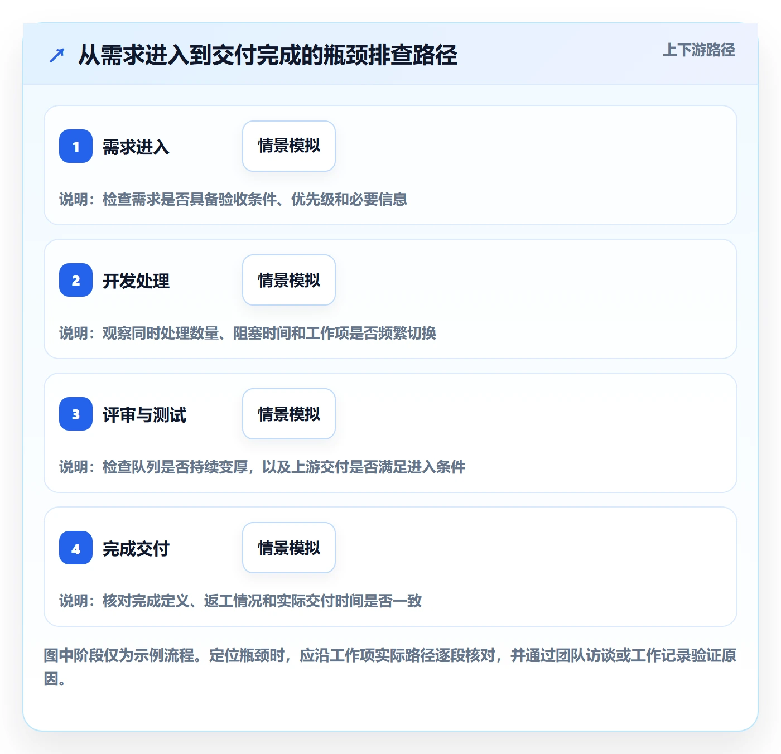Click the step 4 number badge

pos(76,548)
